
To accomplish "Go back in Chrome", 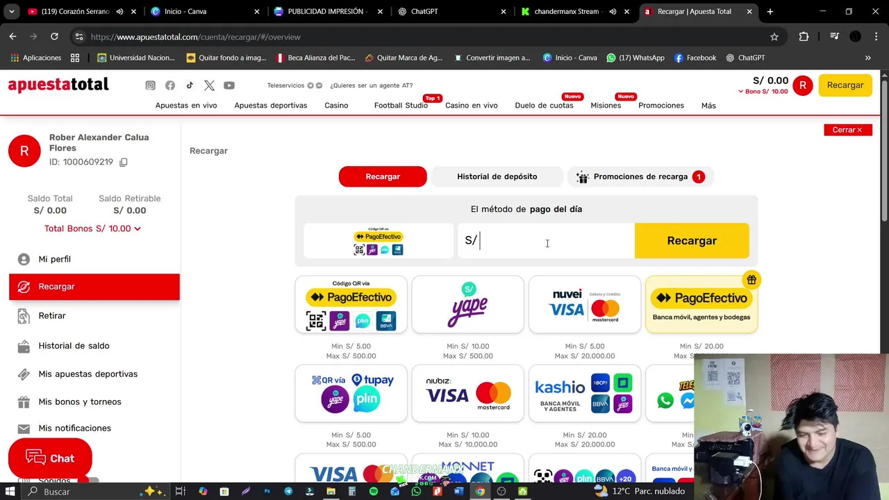I will tap(13, 37).
